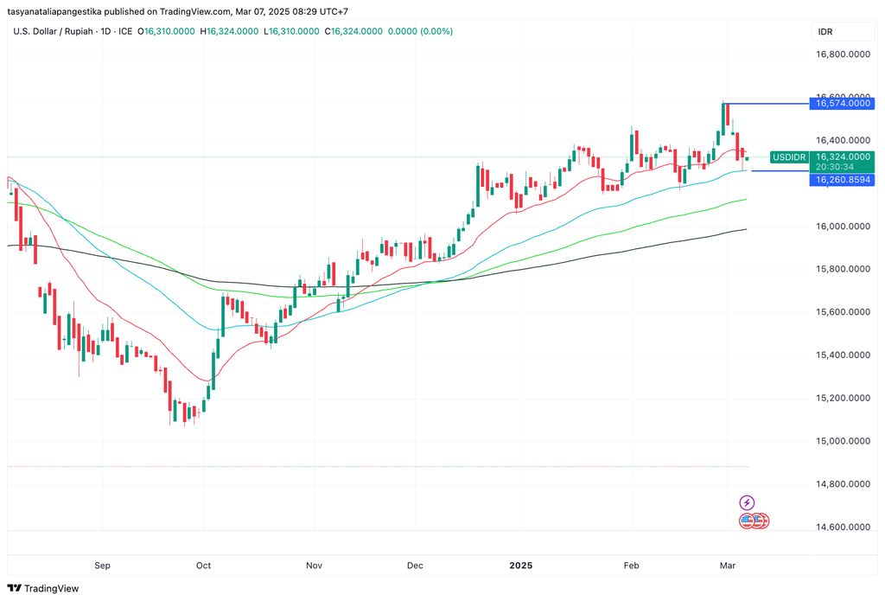
Task: Click the 15,600.0000 price axis label
Action: 843,312
